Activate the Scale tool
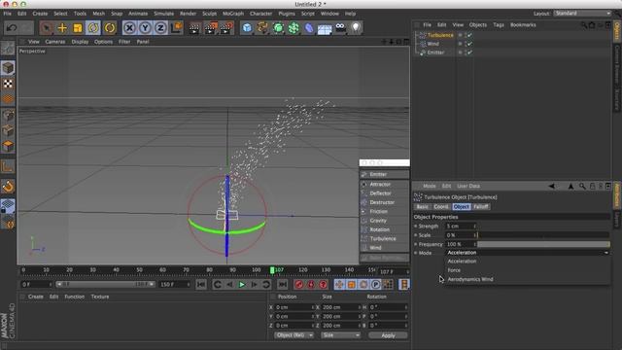 click(x=78, y=28)
